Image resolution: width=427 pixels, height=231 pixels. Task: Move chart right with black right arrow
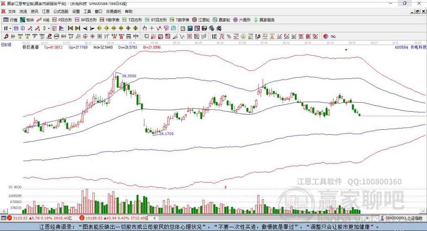point(92,28)
